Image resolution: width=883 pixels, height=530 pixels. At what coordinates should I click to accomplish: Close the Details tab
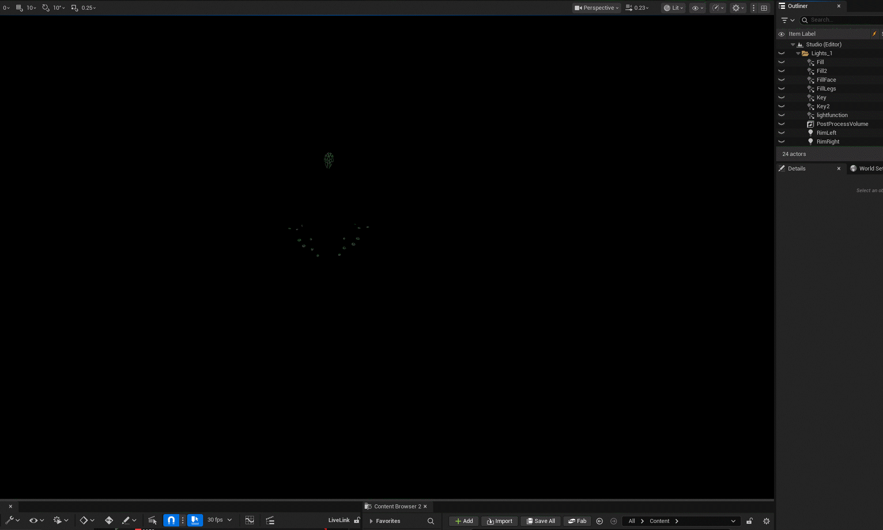839,169
